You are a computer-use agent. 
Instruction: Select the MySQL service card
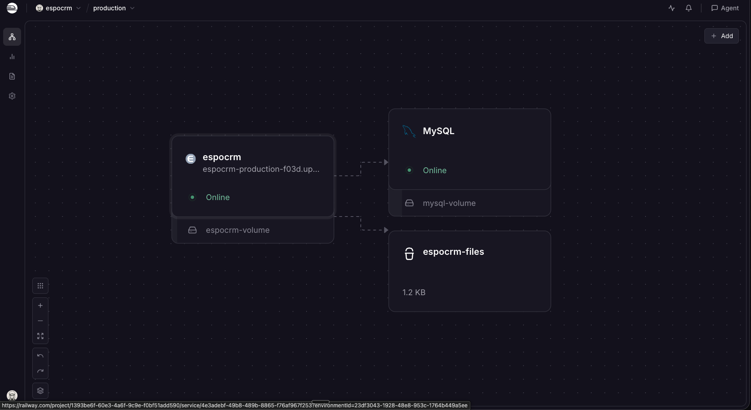(x=469, y=149)
